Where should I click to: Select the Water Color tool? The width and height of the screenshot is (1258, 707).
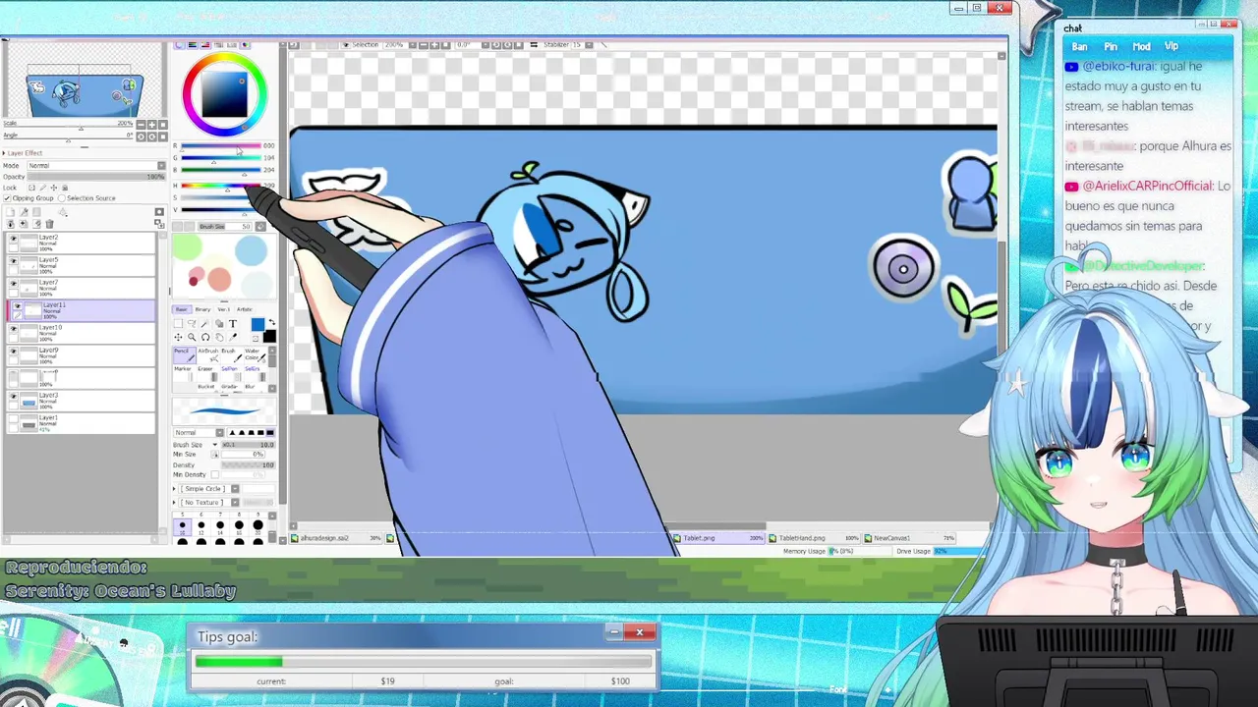[255, 354]
